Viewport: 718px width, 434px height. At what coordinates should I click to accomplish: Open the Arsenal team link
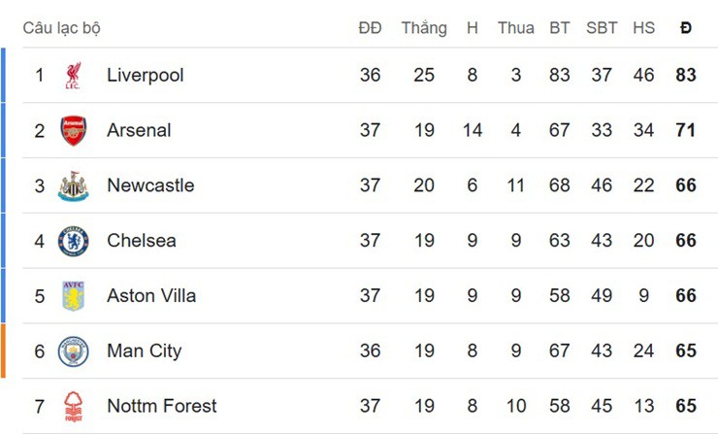139,130
